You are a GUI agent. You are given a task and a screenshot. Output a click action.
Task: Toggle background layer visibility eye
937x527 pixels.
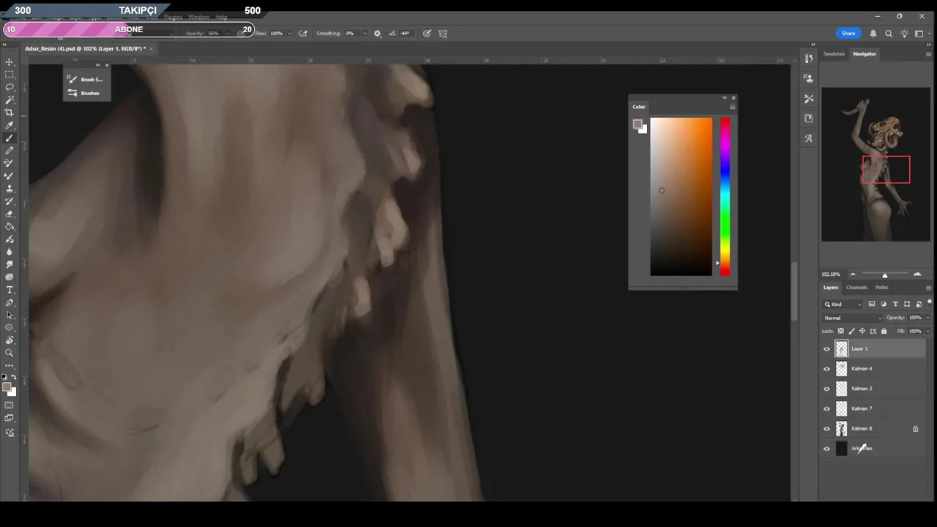[x=827, y=449]
